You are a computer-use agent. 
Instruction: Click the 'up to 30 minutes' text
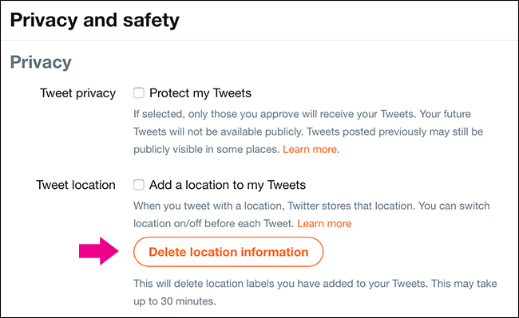pos(174,301)
